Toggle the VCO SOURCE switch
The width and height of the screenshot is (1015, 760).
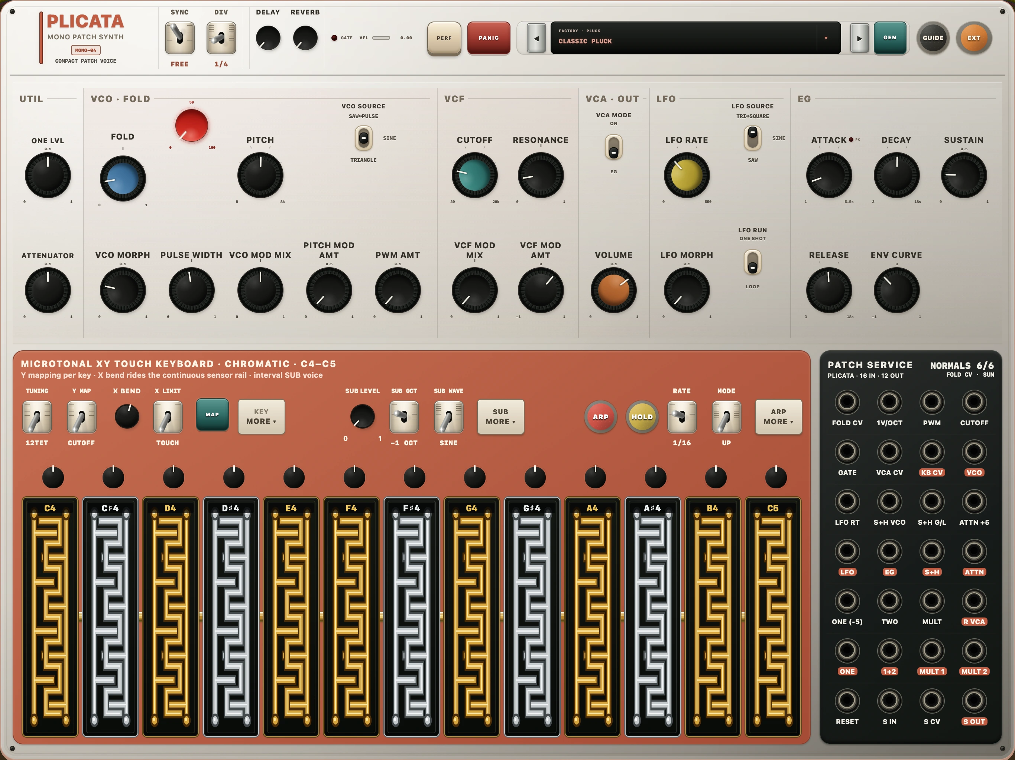(363, 138)
